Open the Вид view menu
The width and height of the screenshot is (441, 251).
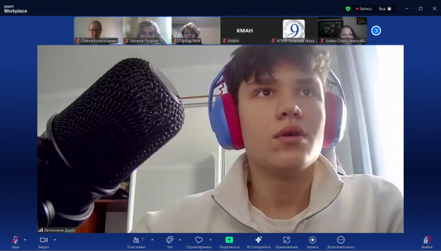point(384,9)
